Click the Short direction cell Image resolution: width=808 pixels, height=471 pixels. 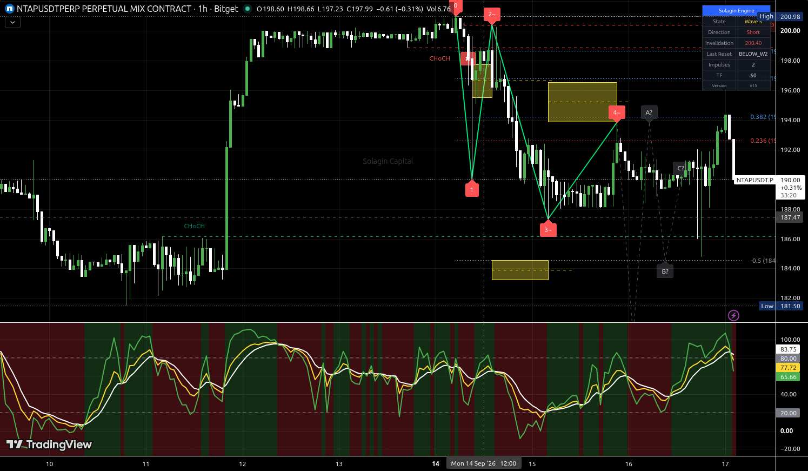pos(753,32)
